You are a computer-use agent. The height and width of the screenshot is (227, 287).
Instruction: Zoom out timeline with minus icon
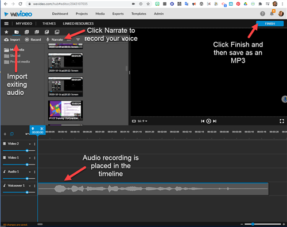[x=242, y=224]
